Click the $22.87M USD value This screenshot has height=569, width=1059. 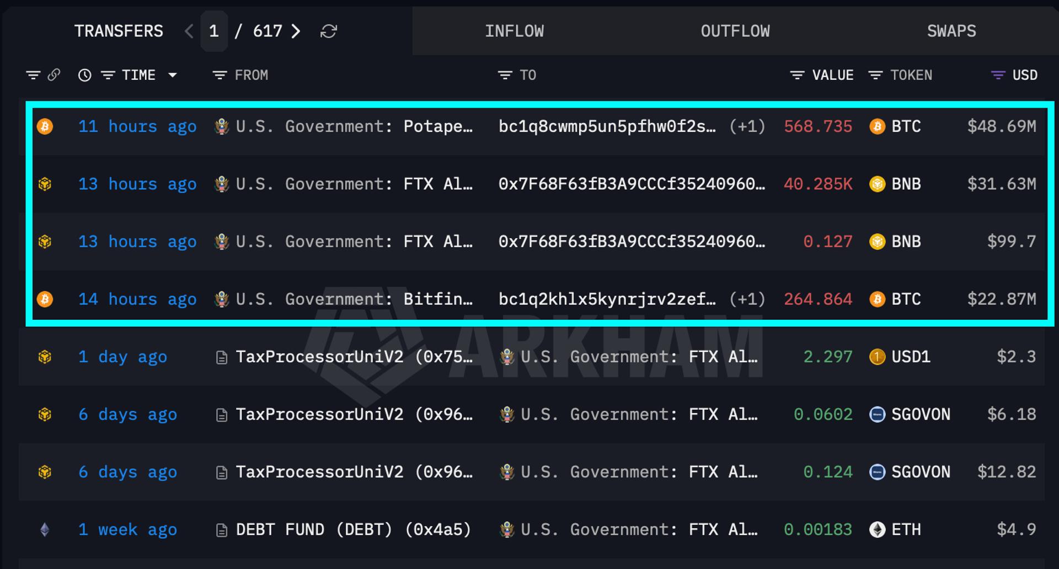[1002, 299]
